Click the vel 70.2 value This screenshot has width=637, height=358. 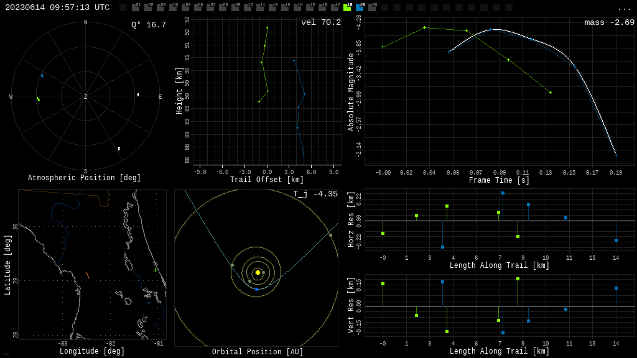[x=321, y=22]
